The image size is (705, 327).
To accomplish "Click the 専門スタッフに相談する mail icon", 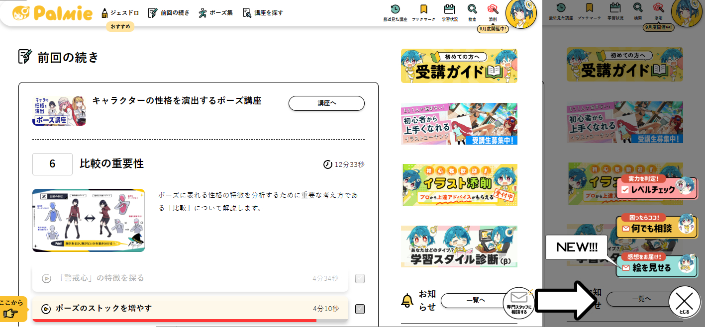I will tap(518, 303).
